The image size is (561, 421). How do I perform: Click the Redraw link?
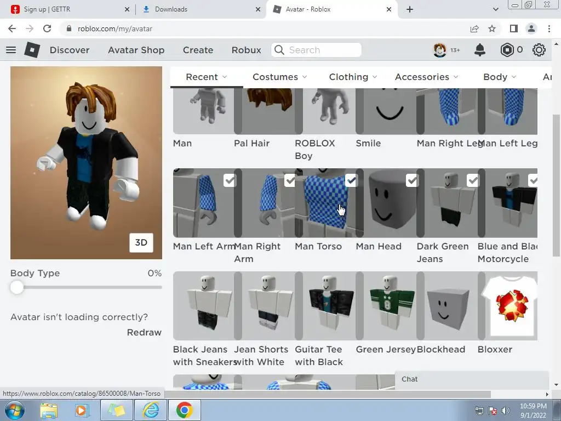pyautogui.click(x=144, y=332)
